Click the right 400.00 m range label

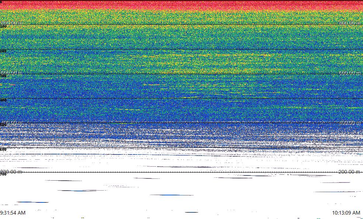pos(350,122)
